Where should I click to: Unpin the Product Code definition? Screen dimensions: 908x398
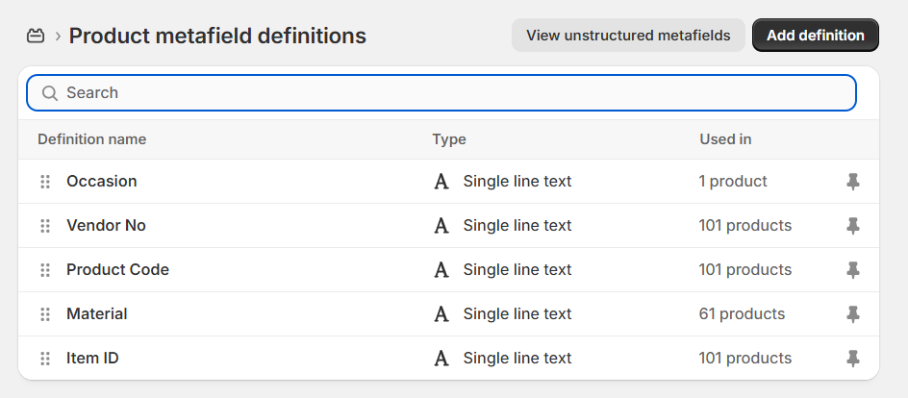(852, 270)
